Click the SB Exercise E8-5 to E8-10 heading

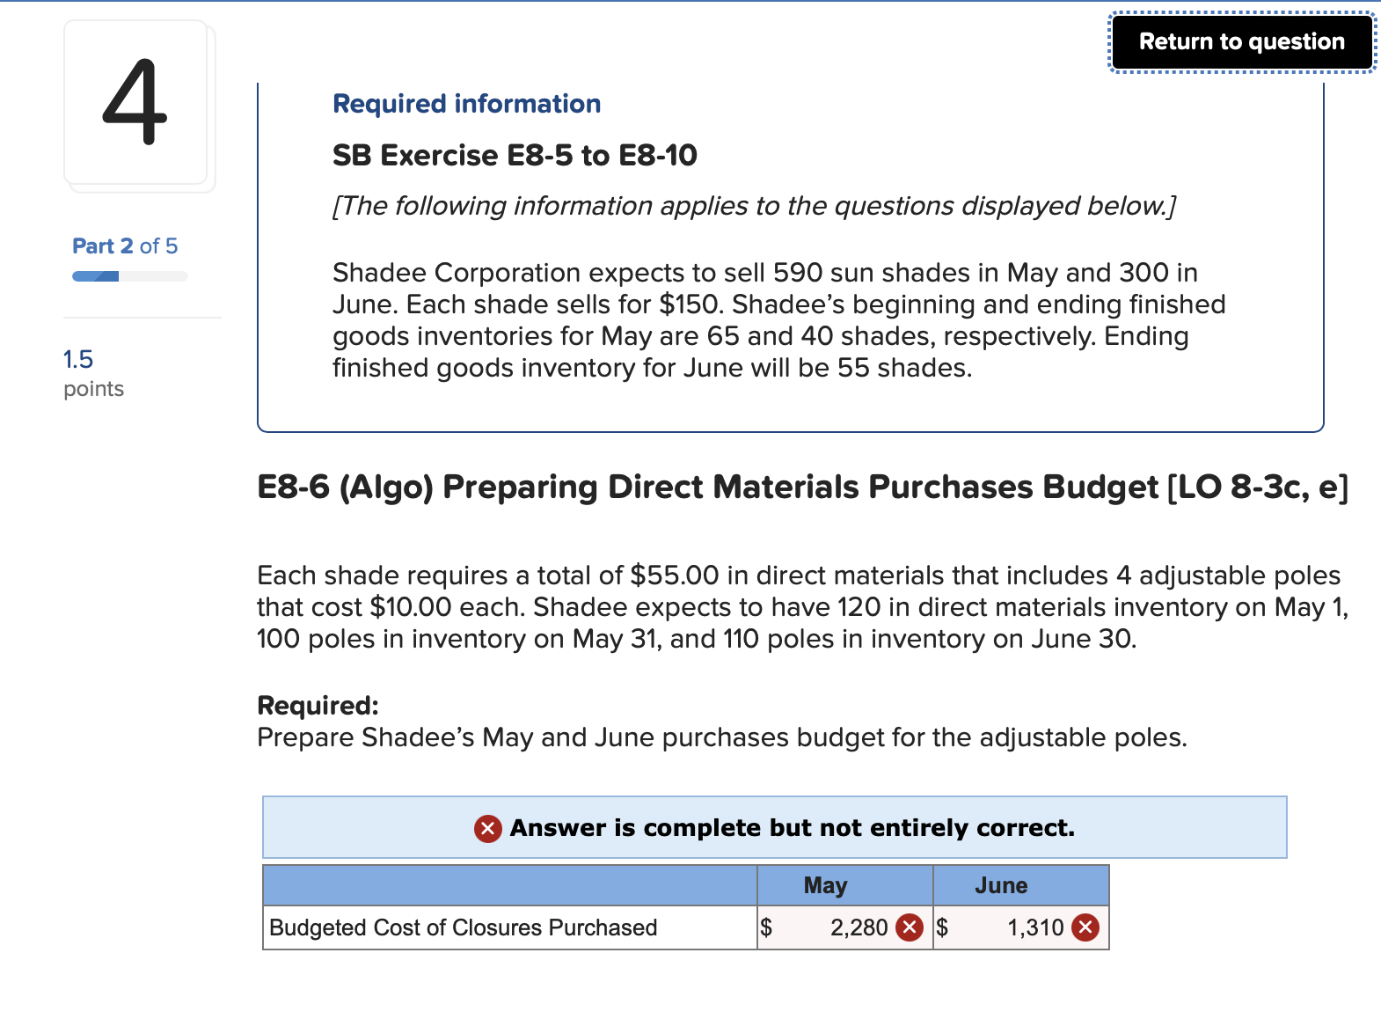(x=513, y=155)
